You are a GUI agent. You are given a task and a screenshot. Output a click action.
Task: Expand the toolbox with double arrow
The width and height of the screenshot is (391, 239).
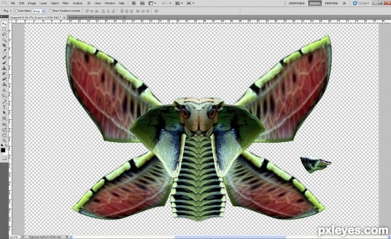click(2, 17)
